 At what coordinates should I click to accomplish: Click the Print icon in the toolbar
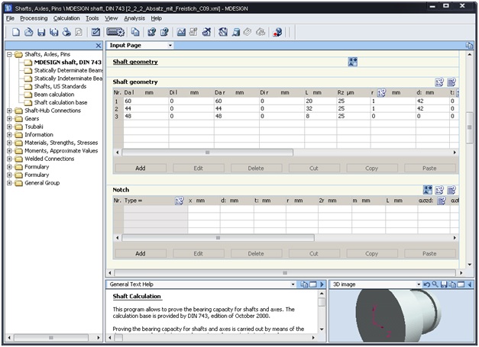click(x=66, y=33)
